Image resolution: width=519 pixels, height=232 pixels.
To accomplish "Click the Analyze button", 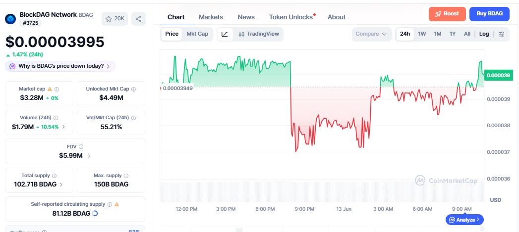I will click(464, 220).
